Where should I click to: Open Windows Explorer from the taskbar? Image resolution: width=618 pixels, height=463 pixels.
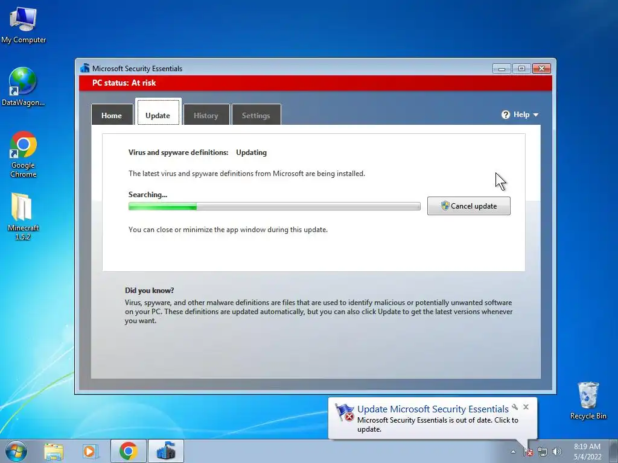click(54, 452)
